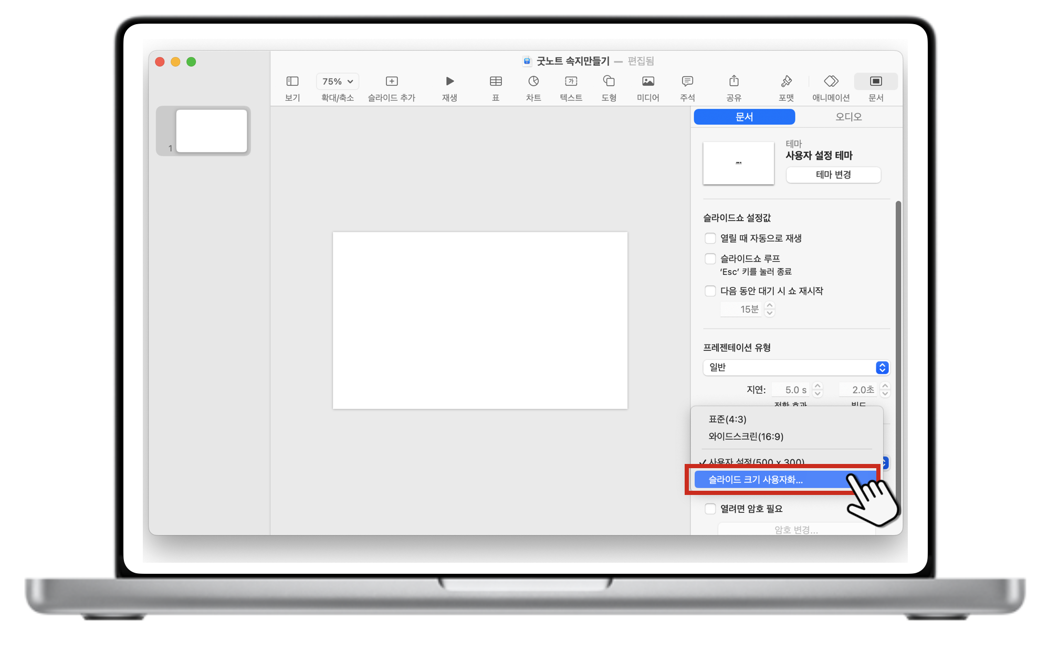Open the Shape insertion menu icon
This screenshot has width=1048, height=661.
click(609, 81)
